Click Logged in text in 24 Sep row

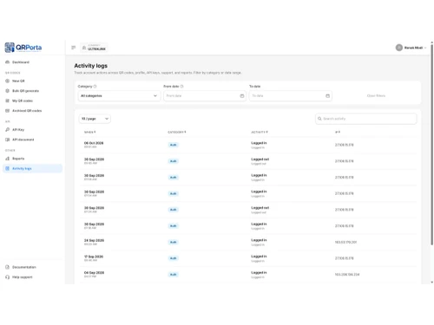(259, 240)
